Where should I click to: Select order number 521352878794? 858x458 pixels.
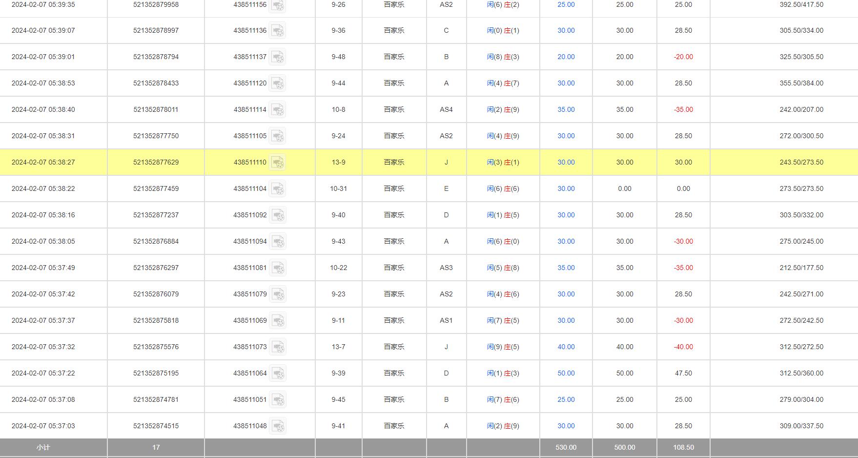point(156,57)
